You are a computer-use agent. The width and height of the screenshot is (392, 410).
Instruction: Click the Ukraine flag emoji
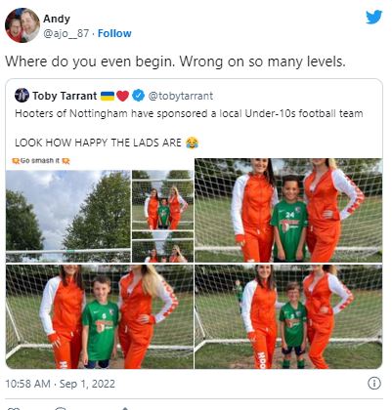pos(108,96)
